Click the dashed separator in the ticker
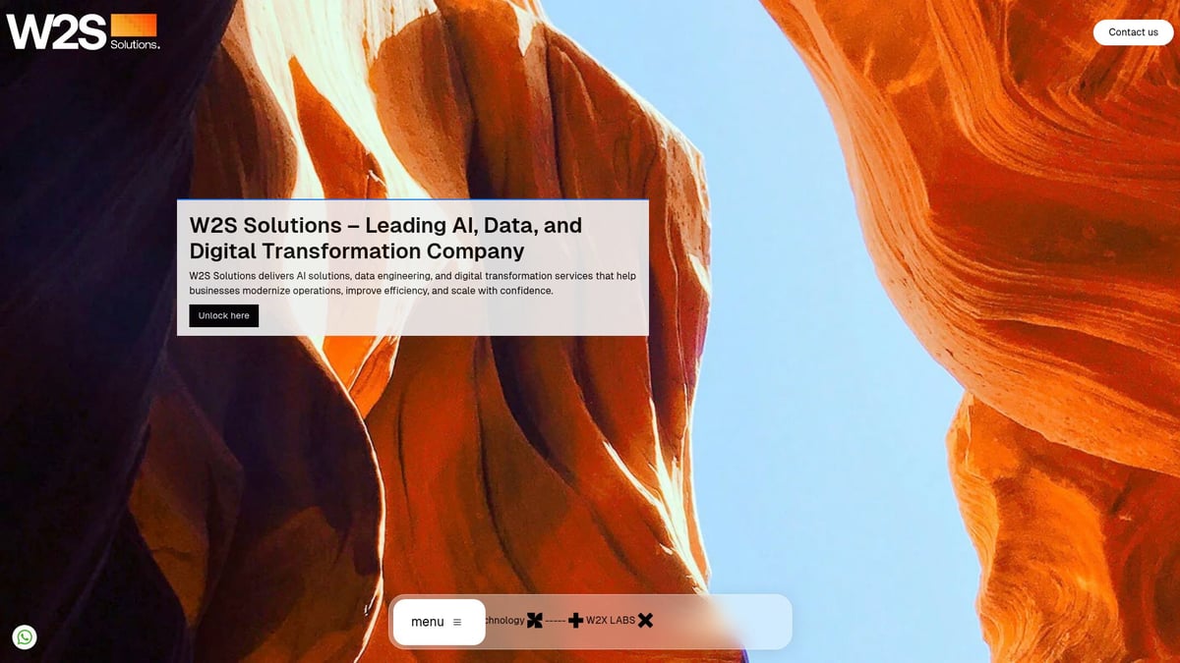Viewport: 1180px width, 663px height. coord(555,620)
